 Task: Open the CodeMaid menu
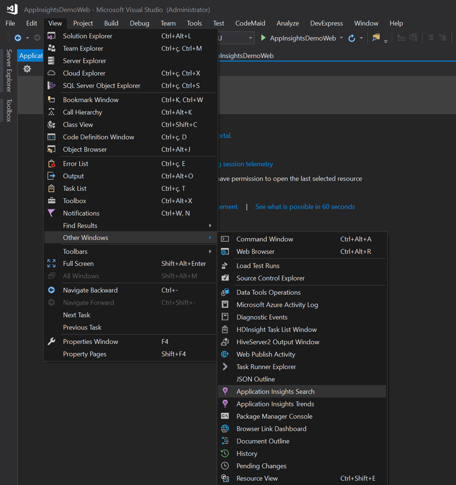(250, 23)
